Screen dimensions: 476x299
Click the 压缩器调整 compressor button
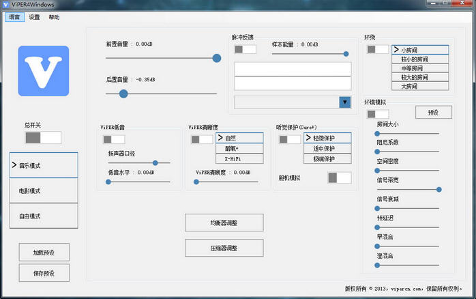pos(224,248)
